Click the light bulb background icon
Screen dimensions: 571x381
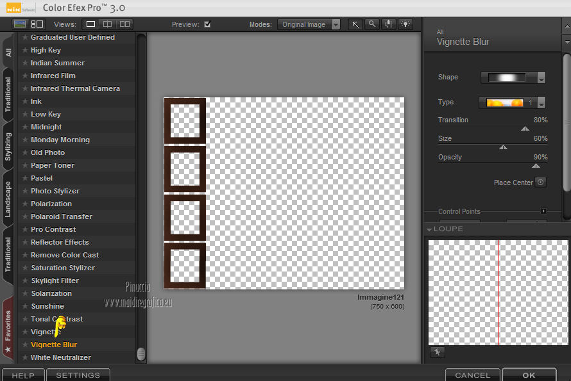click(405, 24)
